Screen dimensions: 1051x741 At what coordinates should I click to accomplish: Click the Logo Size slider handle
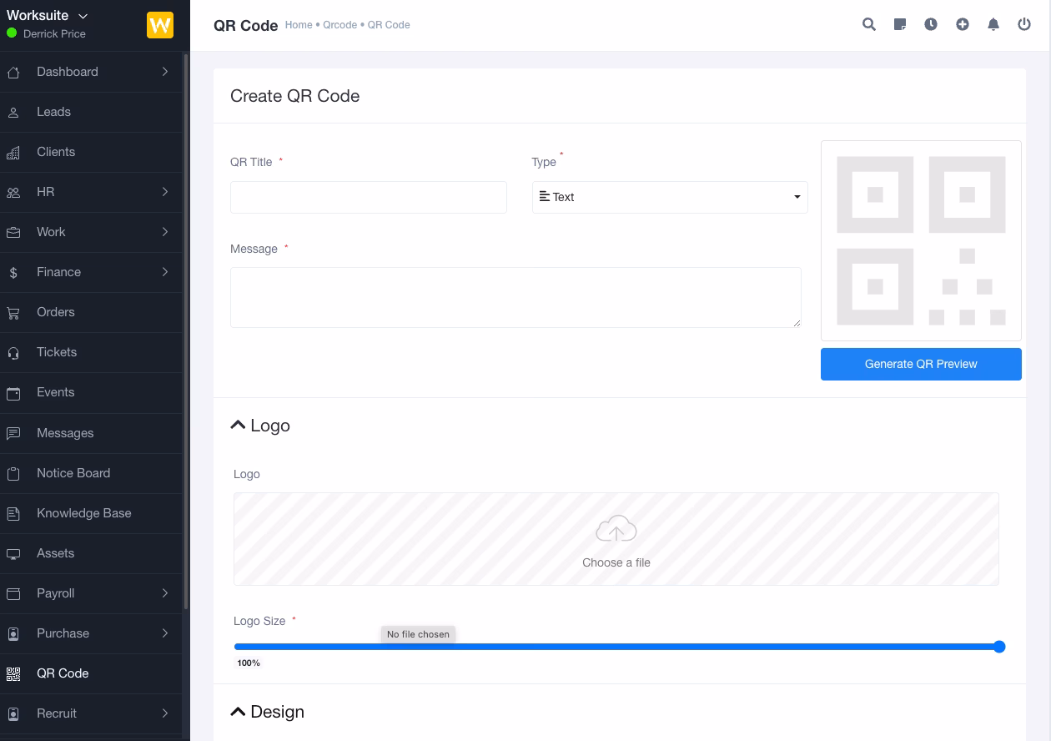[x=999, y=647]
